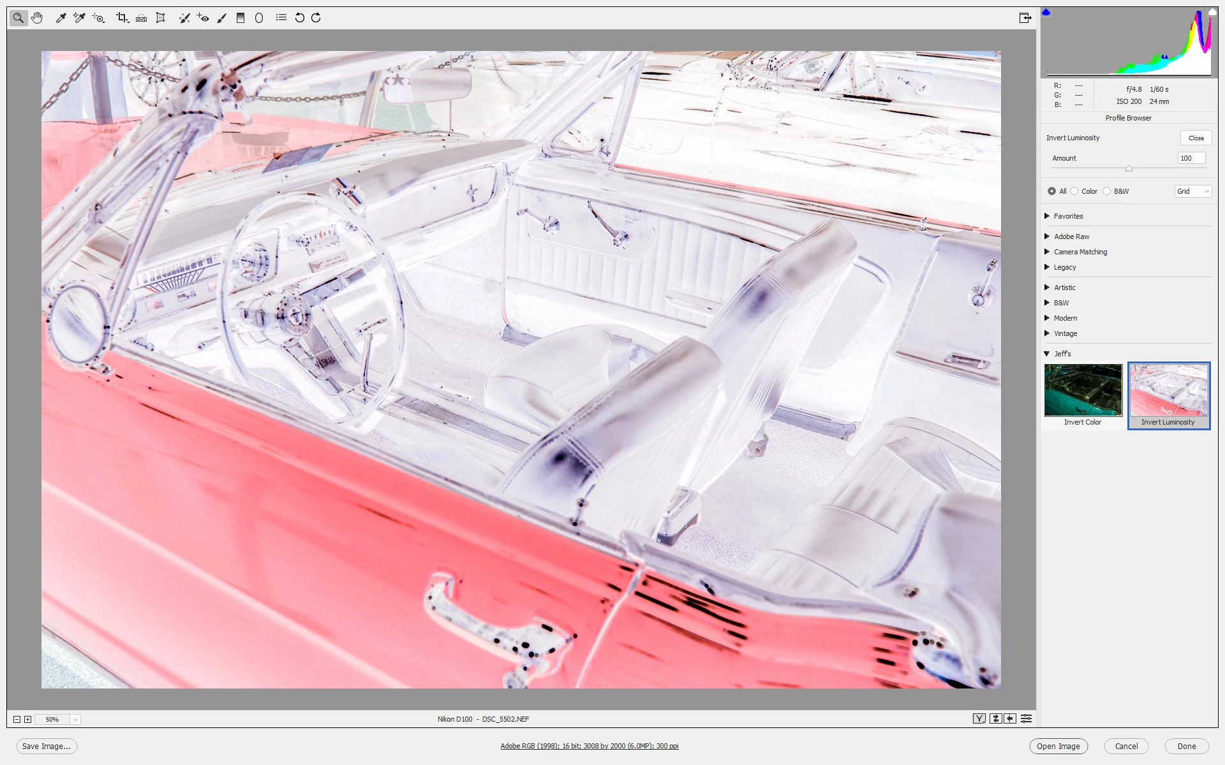Viewport: 1225px width, 765px height.
Task: Select the Red Eye Removal tool
Action: click(x=203, y=18)
